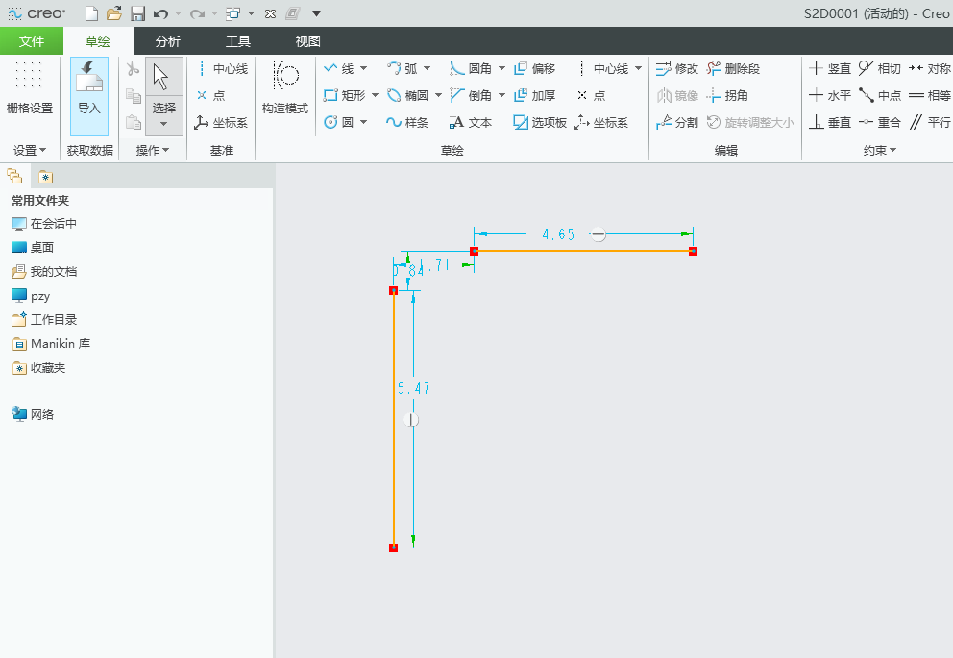Open the 桌面 desktop folder
Viewport: 953px width, 658px height.
tap(34, 247)
